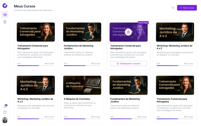Image resolution: width=201 pixels, height=126 pixels.
Task: Click the A Máquina de Contratos description text
Action: click(x=80, y=105)
